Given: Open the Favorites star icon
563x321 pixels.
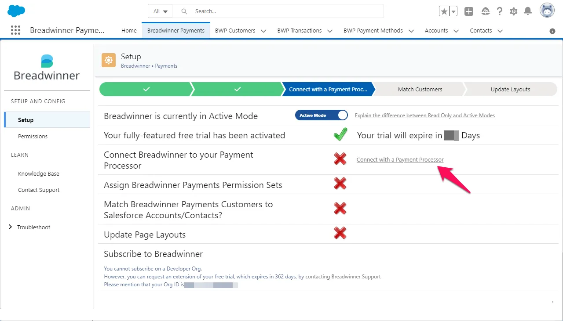Looking at the screenshot, I should (x=444, y=11).
